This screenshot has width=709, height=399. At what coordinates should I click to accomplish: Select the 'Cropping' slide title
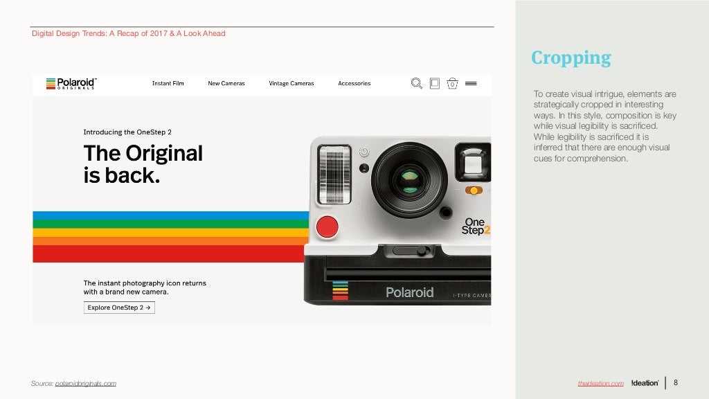[x=571, y=58]
